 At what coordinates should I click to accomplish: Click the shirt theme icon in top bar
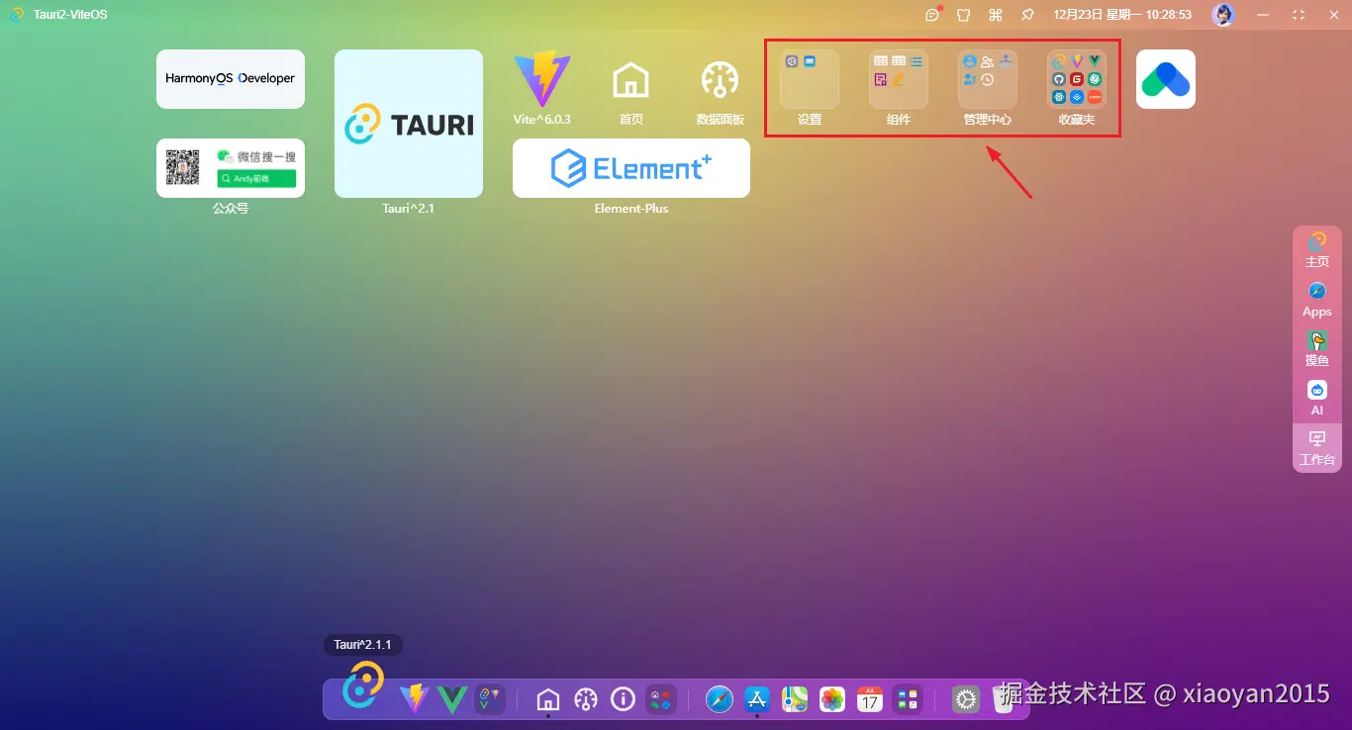964,15
